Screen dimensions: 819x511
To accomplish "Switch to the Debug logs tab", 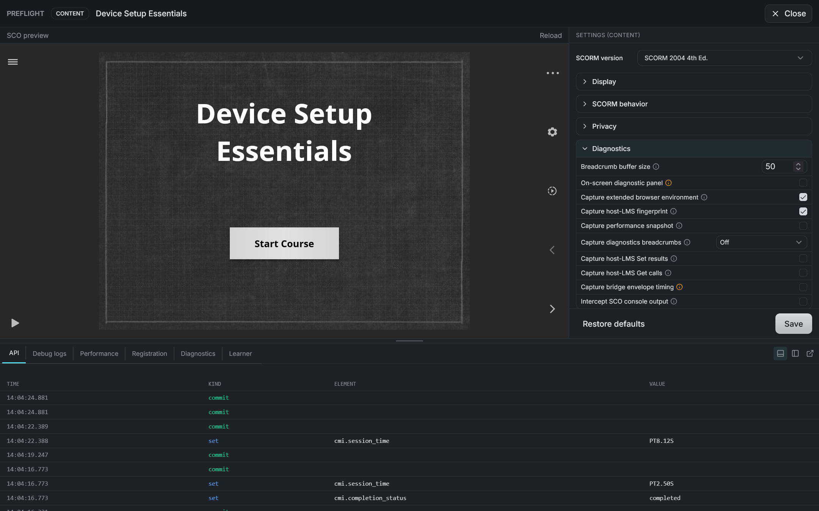I will (x=49, y=354).
